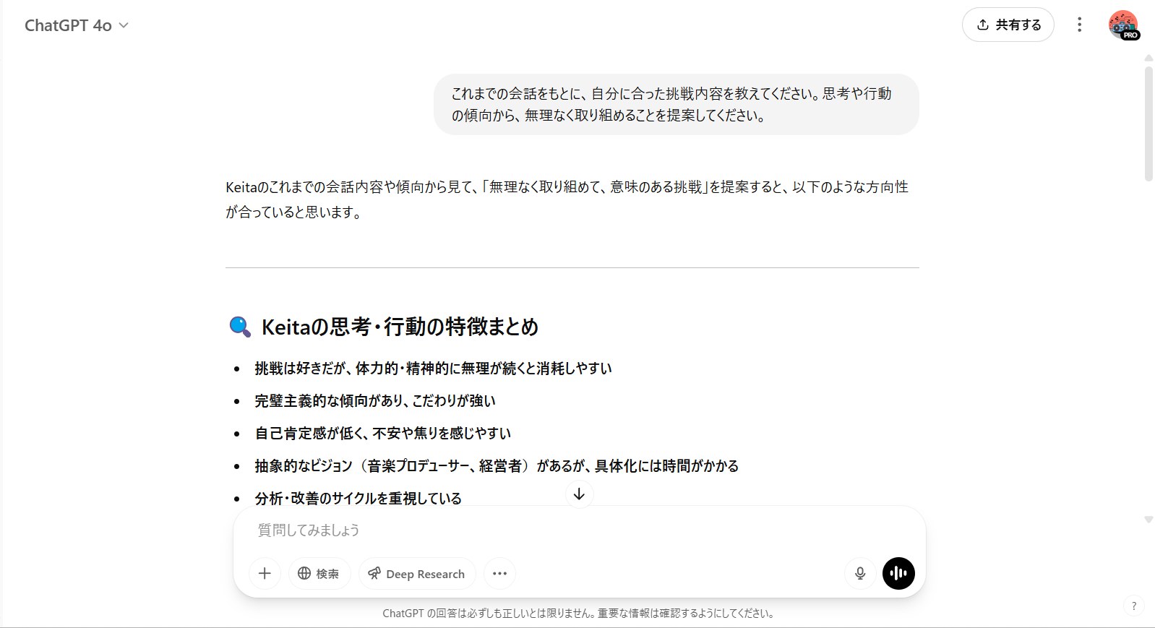Enable the Deep Research tool button
Screen dimensions: 1155x628
point(417,573)
